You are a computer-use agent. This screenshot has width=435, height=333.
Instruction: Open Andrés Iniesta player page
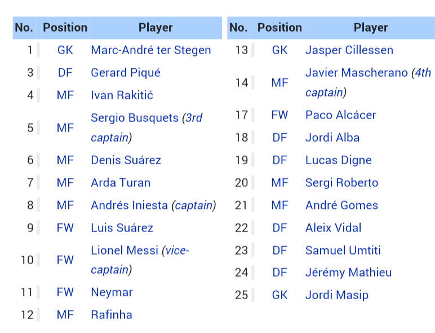point(129,205)
